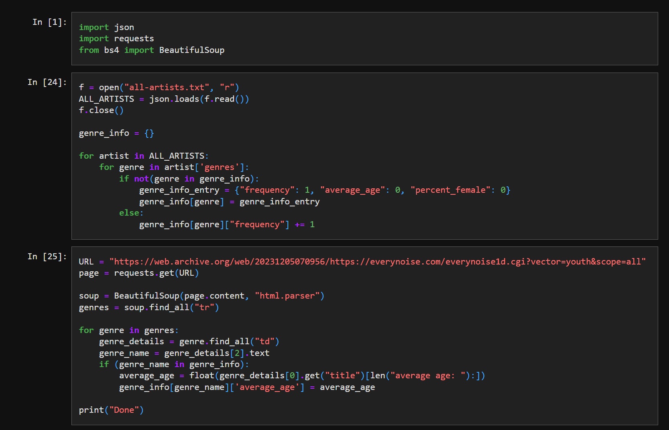
Task: Select the In [25] cell prompt
Action: (x=47, y=256)
